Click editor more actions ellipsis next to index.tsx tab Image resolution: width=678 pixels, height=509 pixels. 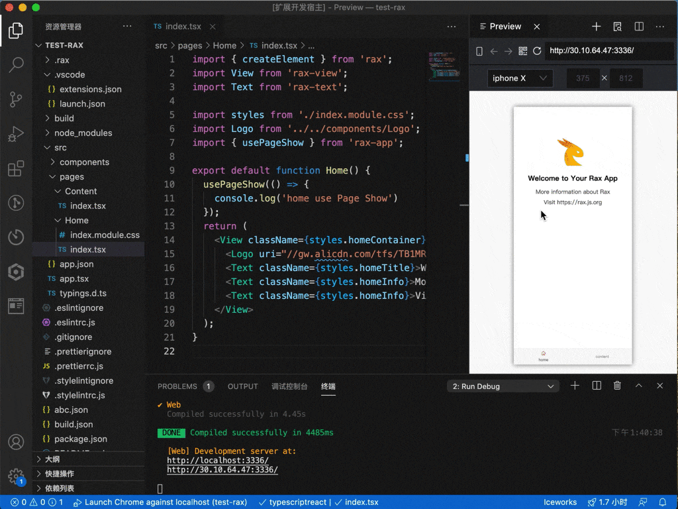(x=452, y=27)
